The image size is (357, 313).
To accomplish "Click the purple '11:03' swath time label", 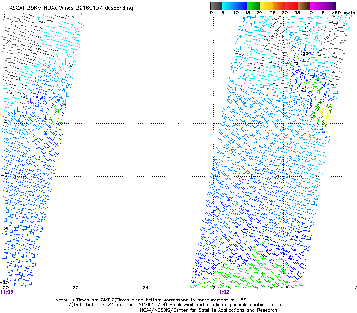I will coord(7,292).
